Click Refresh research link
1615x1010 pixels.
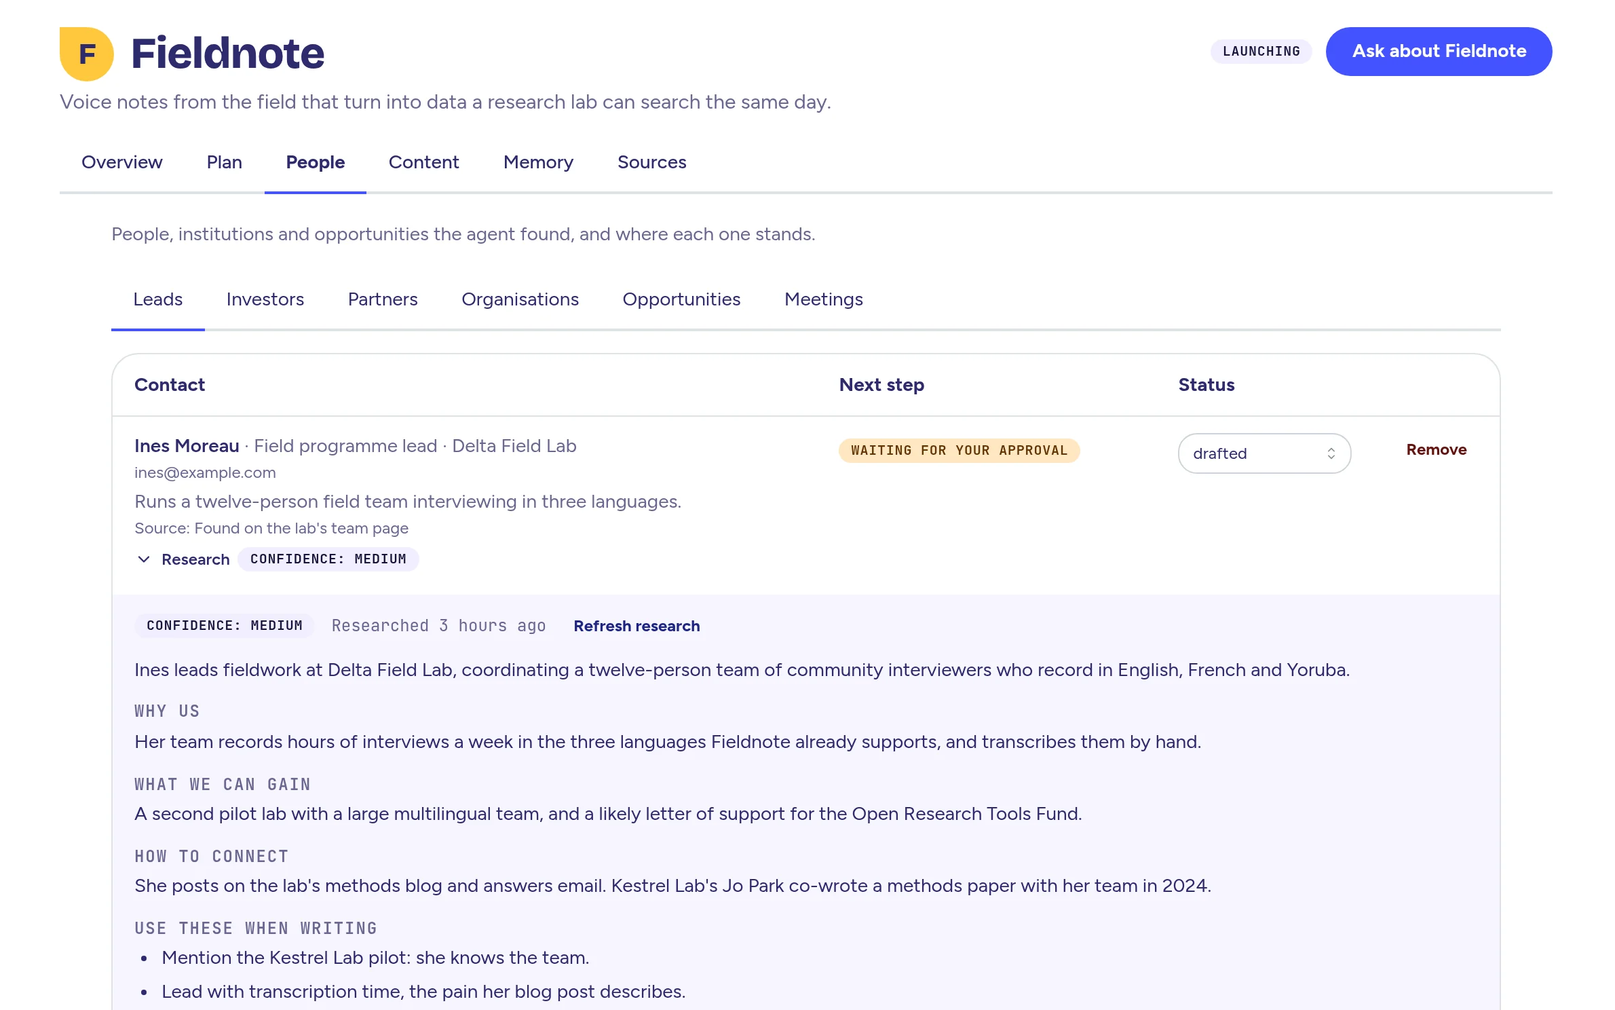tap(636, 626)
